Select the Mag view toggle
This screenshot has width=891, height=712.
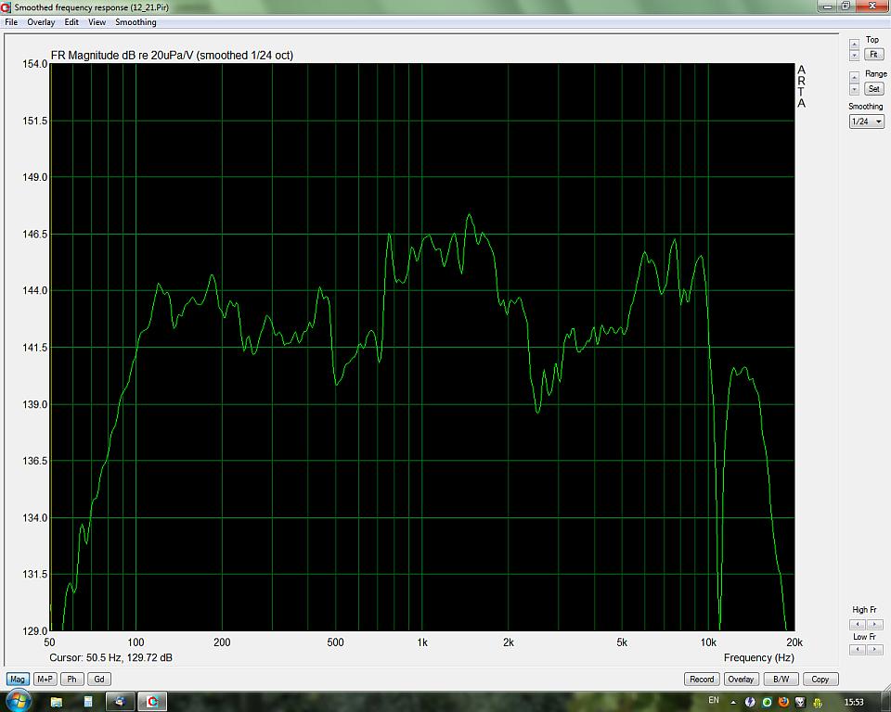pyautogui.click(x=18, y=679)
